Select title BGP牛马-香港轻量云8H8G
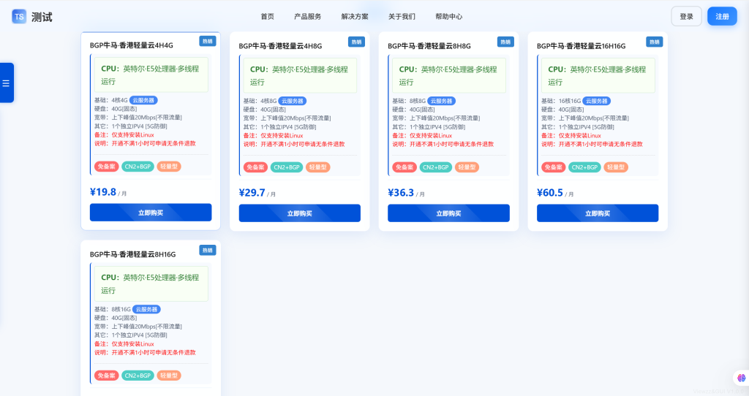Image resolution: width=749 pixels, height=396 pixels. [429, 46]
